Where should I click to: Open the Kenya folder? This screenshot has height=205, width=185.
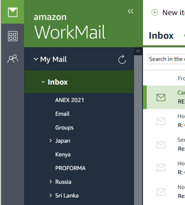pyautogui.click(x=63, y=154)
